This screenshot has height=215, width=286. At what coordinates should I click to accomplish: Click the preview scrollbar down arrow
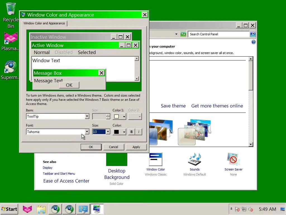pos(137,79)
